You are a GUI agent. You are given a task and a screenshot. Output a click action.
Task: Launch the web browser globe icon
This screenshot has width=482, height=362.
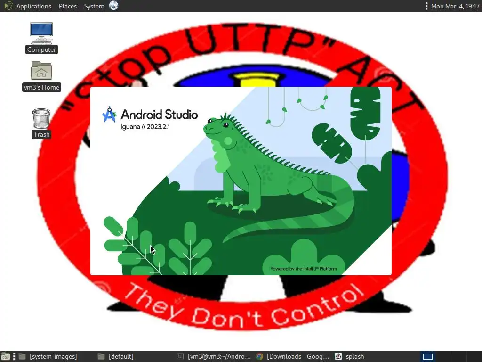click(114, 6)
